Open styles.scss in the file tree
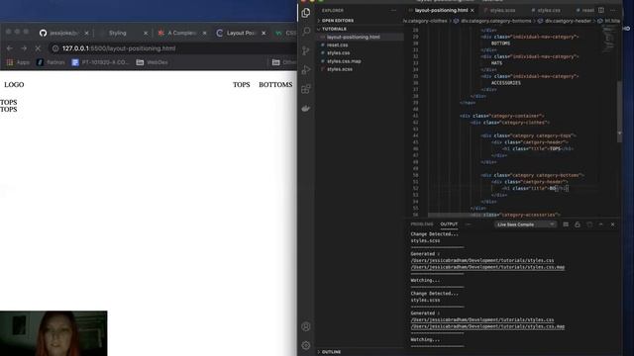Screen dimensions: 634x356 click(x=340, y=69)
